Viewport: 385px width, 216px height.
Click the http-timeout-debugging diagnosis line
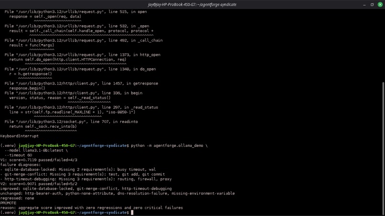point(86,179)
